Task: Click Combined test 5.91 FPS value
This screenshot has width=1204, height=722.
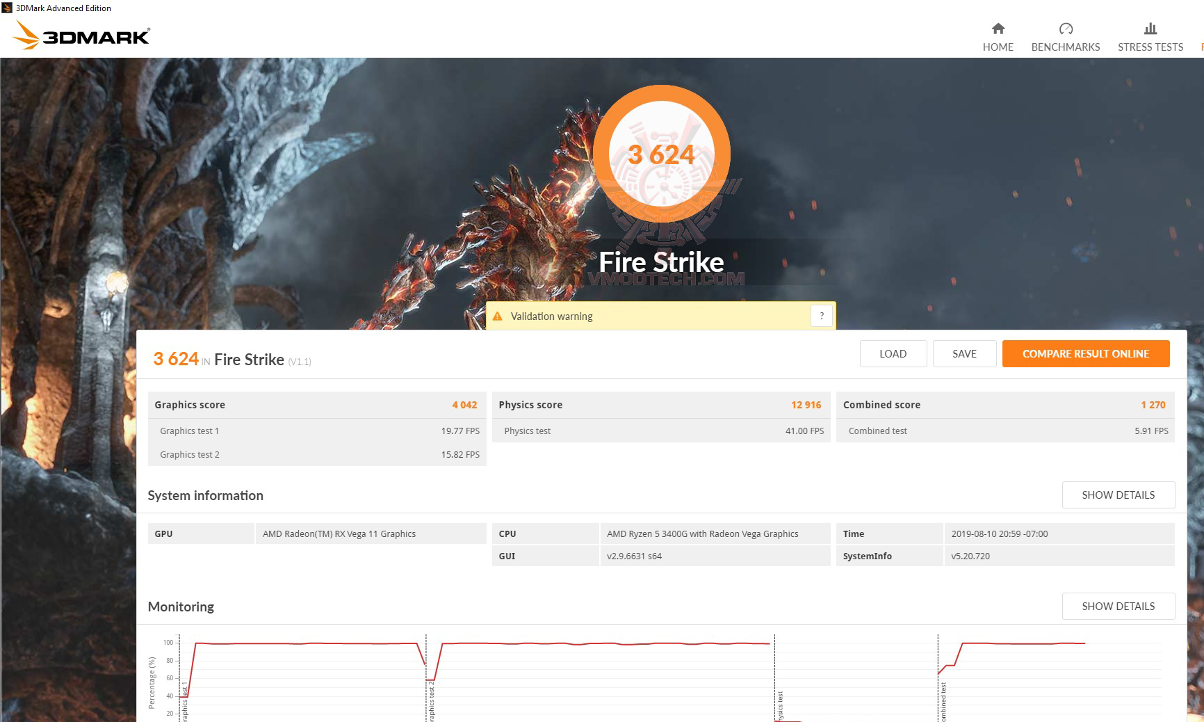Action: pos(1151,431)
